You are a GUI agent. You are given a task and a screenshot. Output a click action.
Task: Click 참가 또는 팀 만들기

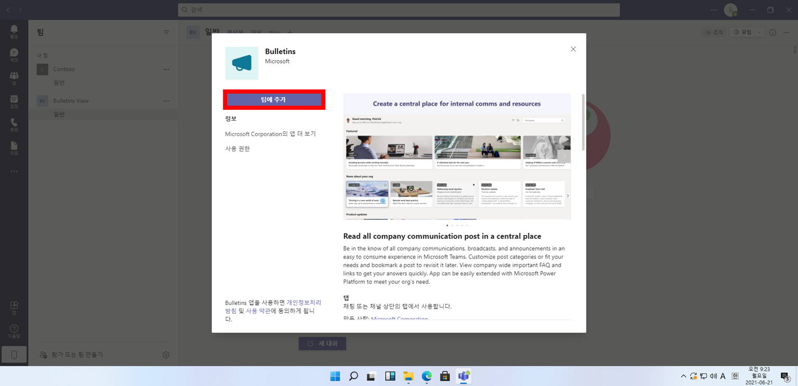[71, 355]
